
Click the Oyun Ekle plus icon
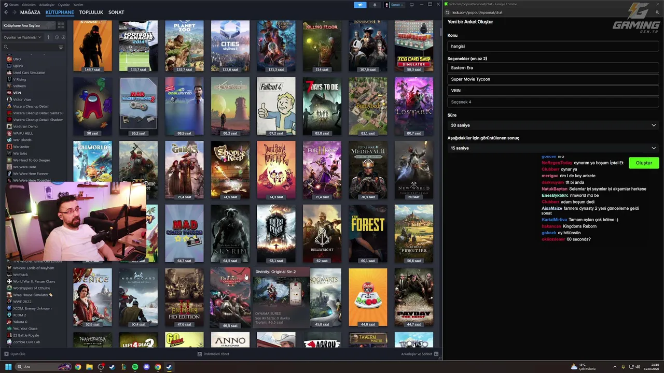6,354
